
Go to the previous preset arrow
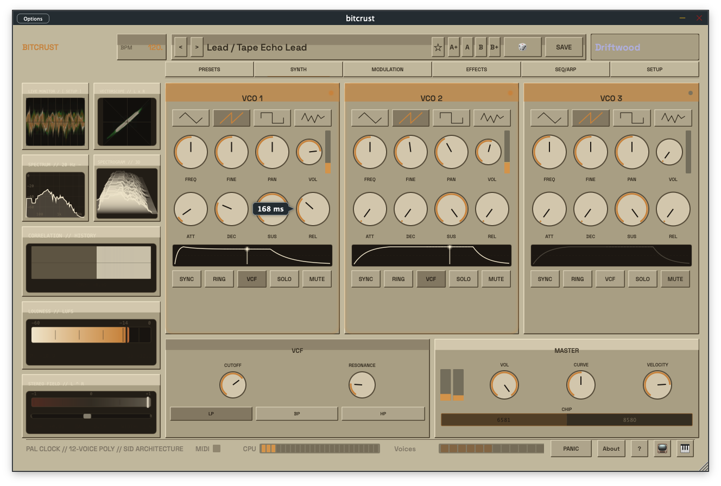[181, 47]
